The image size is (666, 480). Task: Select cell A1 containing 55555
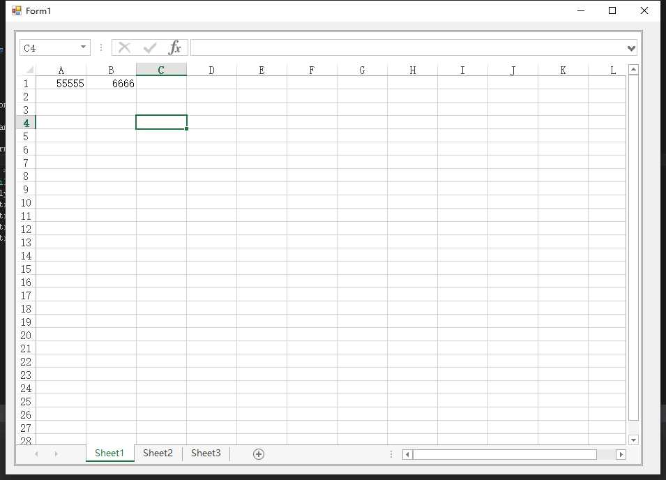tap(61, 83)
